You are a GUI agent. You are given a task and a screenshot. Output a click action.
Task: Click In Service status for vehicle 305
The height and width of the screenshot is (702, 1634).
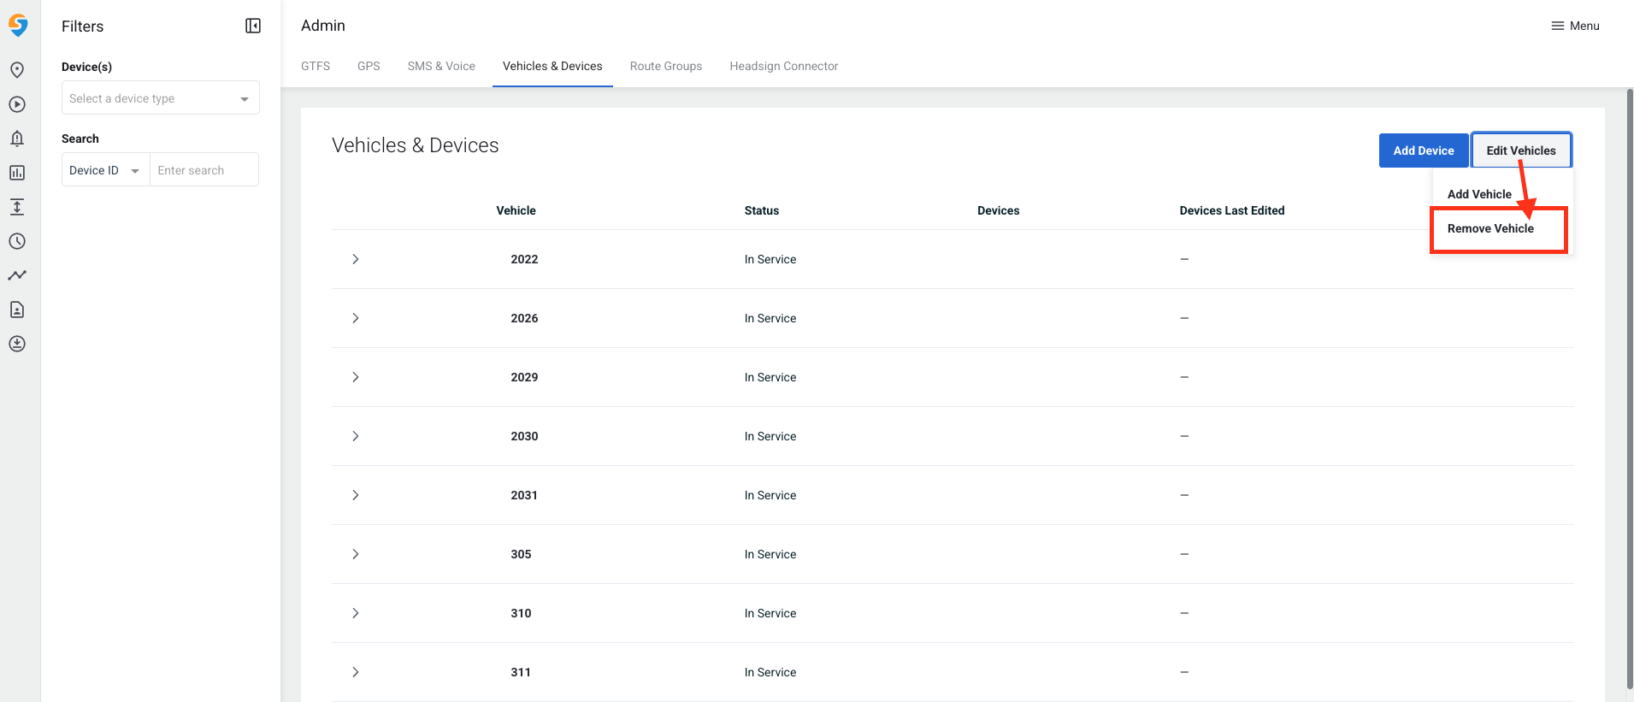point(770,554)
